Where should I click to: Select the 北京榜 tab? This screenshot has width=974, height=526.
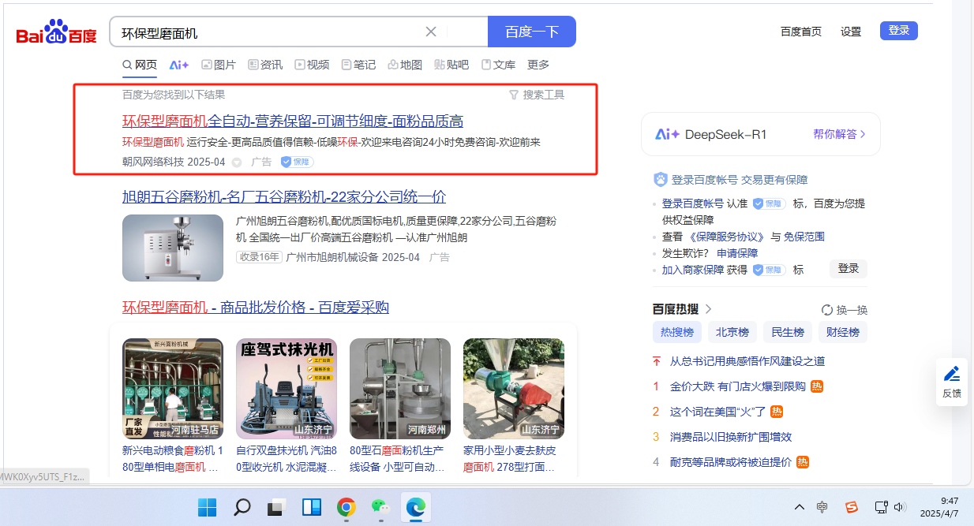tap(732, 332)
